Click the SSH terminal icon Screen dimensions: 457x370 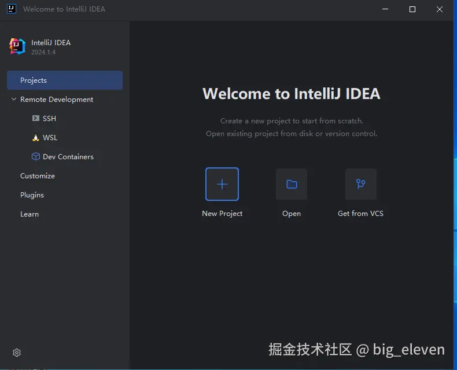[x=35, y=118]
